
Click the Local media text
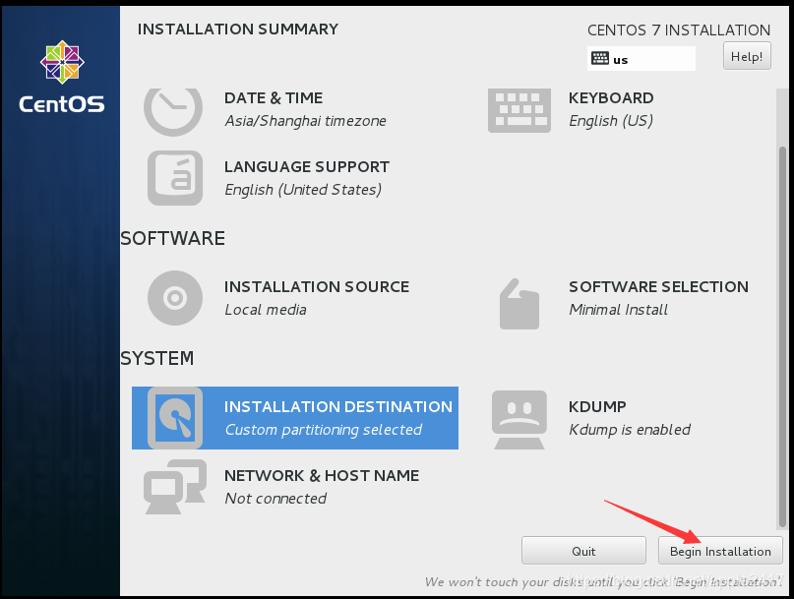pyautogui.click(x=266, y=310)
